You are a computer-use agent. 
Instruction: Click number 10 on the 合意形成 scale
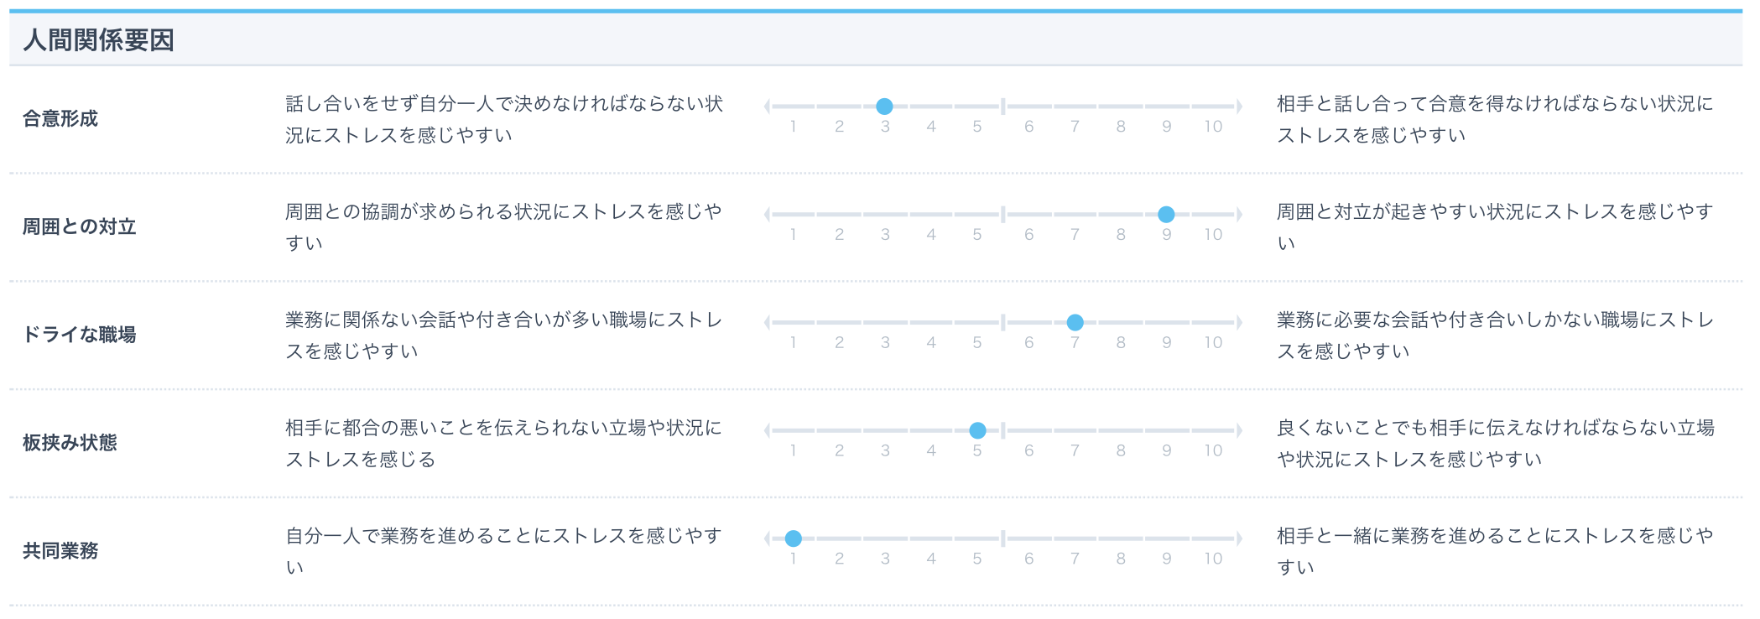[x=1213, y=127]
